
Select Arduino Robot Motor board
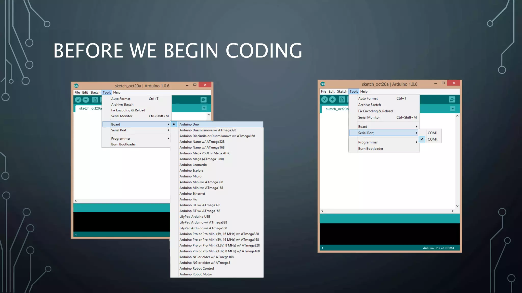217,274
